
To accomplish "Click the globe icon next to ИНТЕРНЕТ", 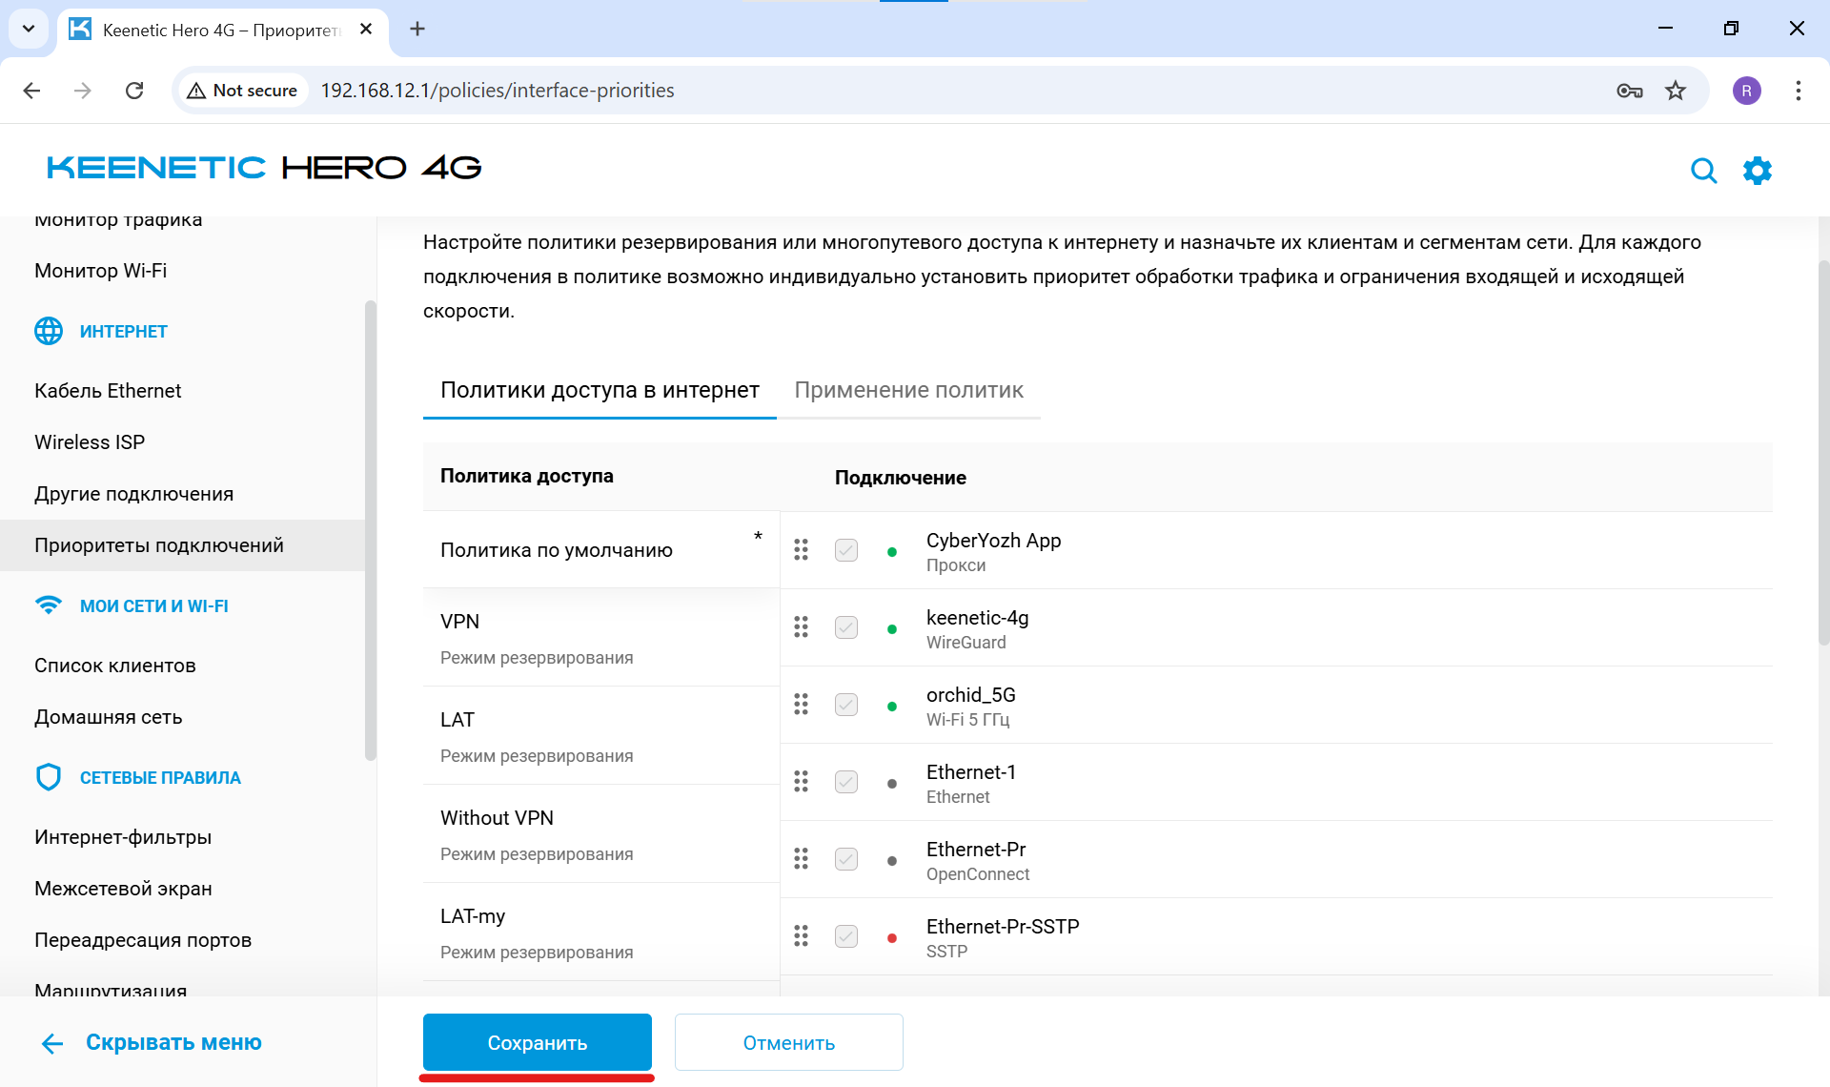I will (x=49, y=331).
